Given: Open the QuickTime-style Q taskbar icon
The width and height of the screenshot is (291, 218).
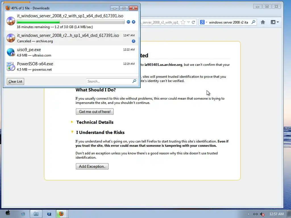Looking at the screenshot, I should click(x=49, y=214).
